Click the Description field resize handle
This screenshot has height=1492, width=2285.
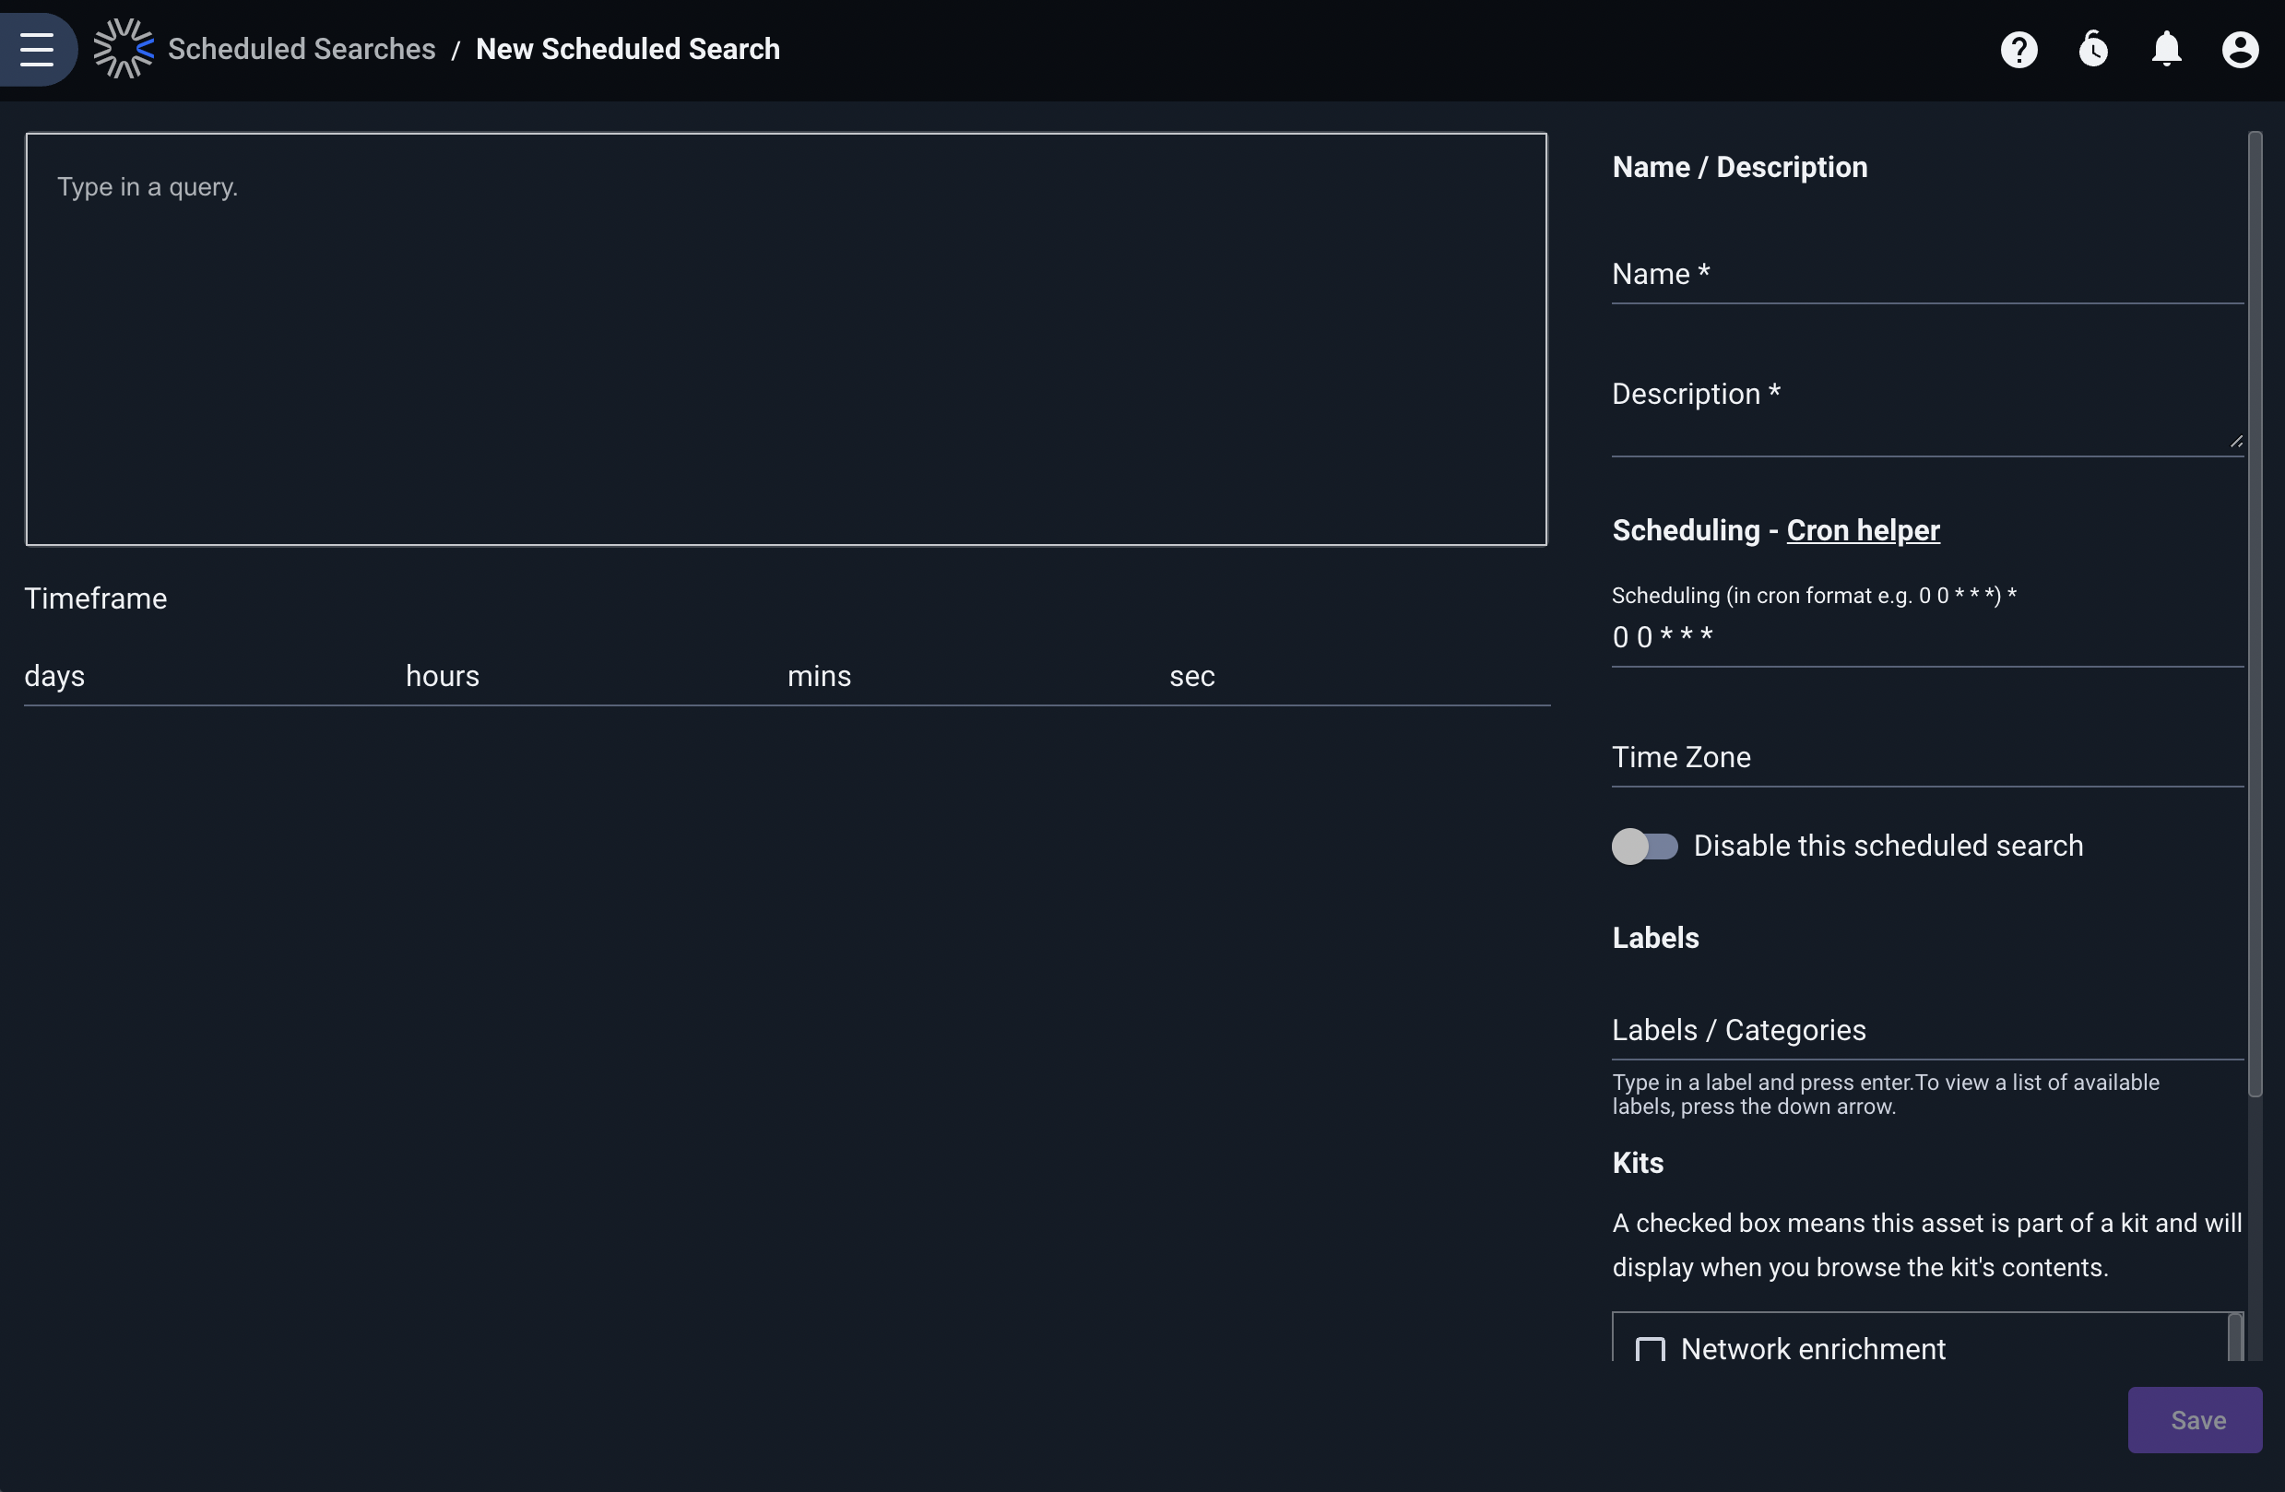point(2235,441)
